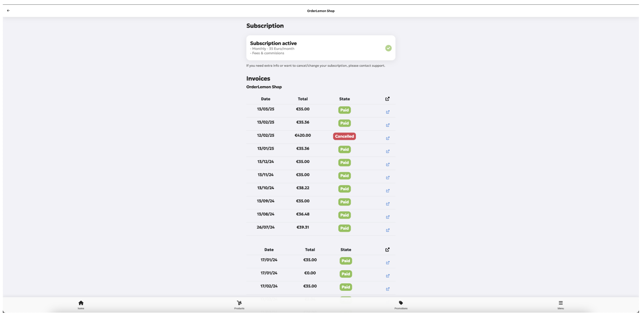Image resolution: width=641 pixels, height=315 pixels.
Task: Open invoice link for 26/07/24
Action: 388,230
